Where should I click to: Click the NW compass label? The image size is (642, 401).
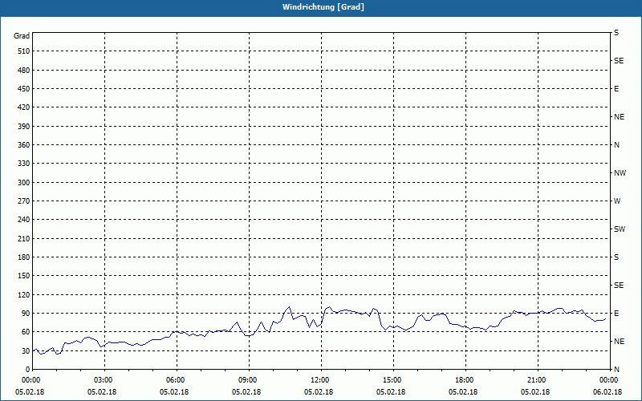pos(620,173)
